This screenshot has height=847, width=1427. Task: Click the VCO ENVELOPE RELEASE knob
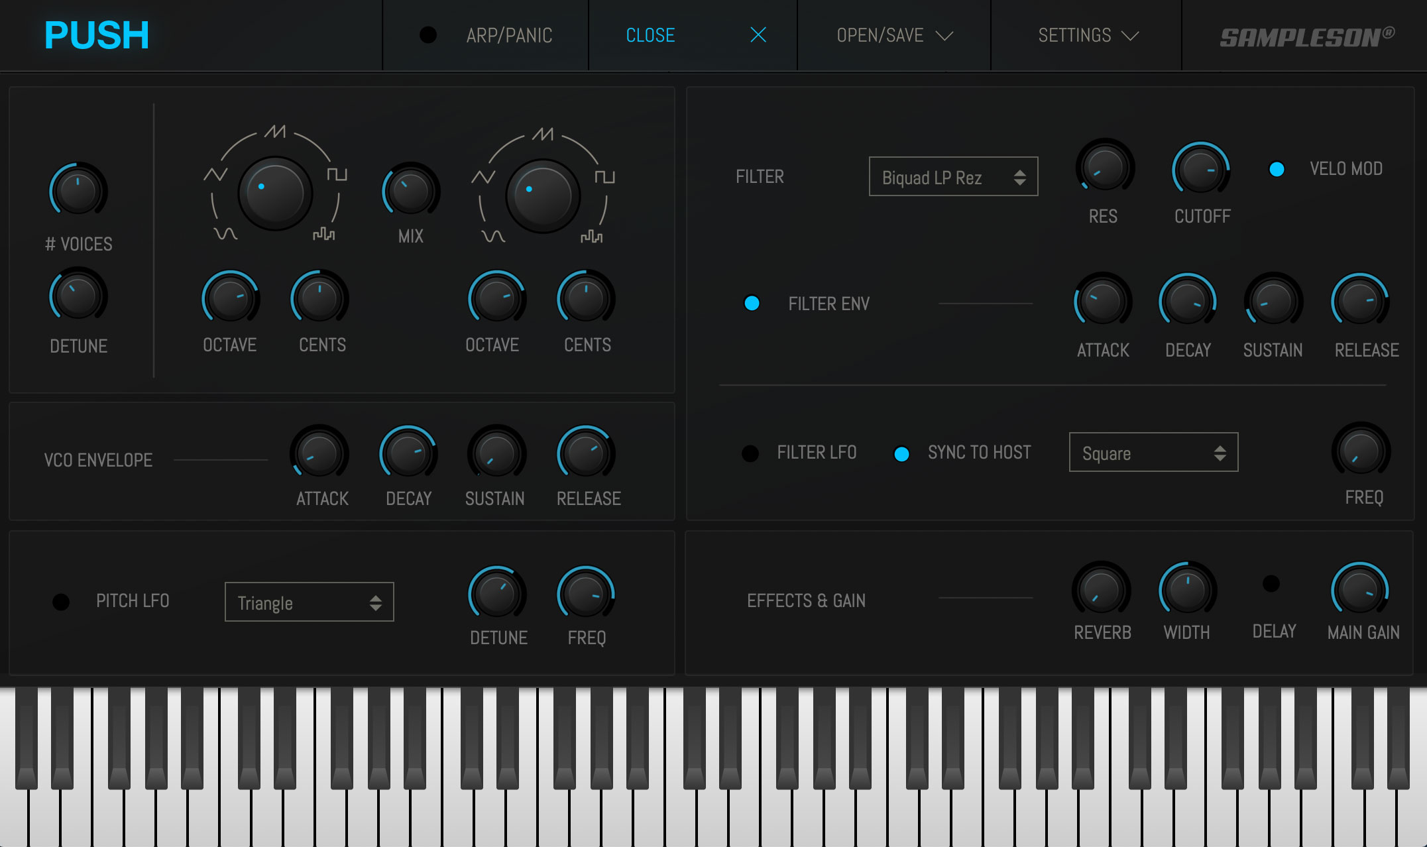tap(586, 453)
